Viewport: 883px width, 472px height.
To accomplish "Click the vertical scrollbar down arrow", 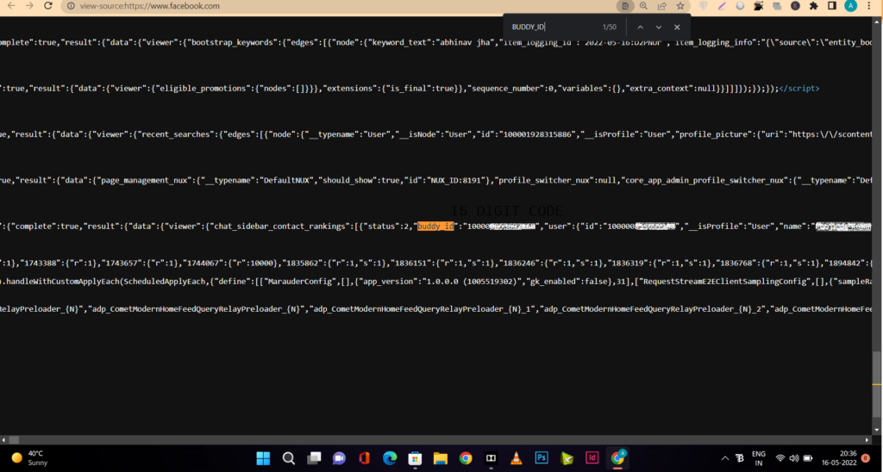I will pos(877,429).
